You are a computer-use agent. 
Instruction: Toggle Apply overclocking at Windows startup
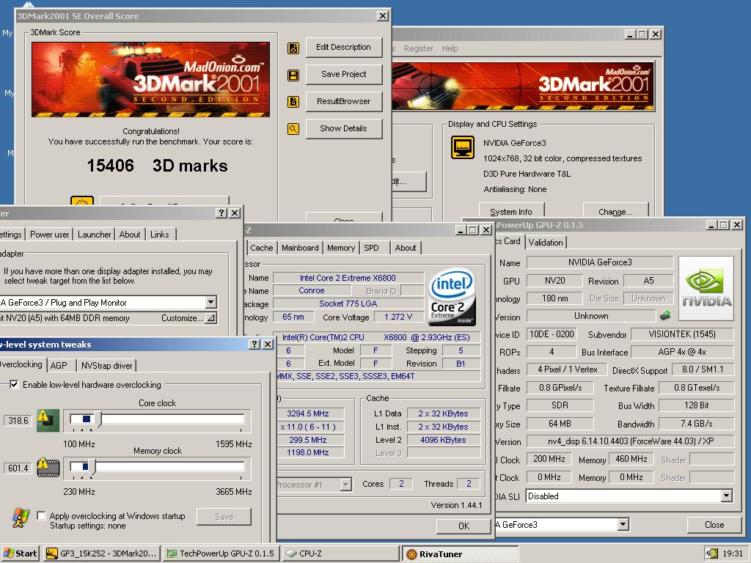click(x=41, y=515)
